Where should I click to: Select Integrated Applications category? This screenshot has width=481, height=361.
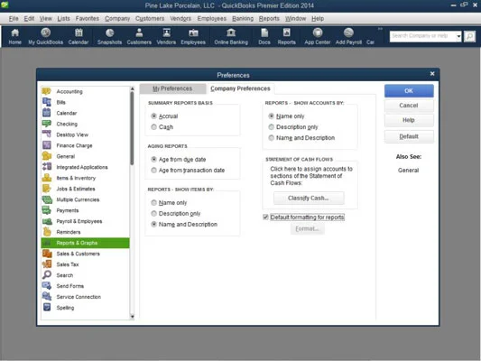[x=85, y=167]
